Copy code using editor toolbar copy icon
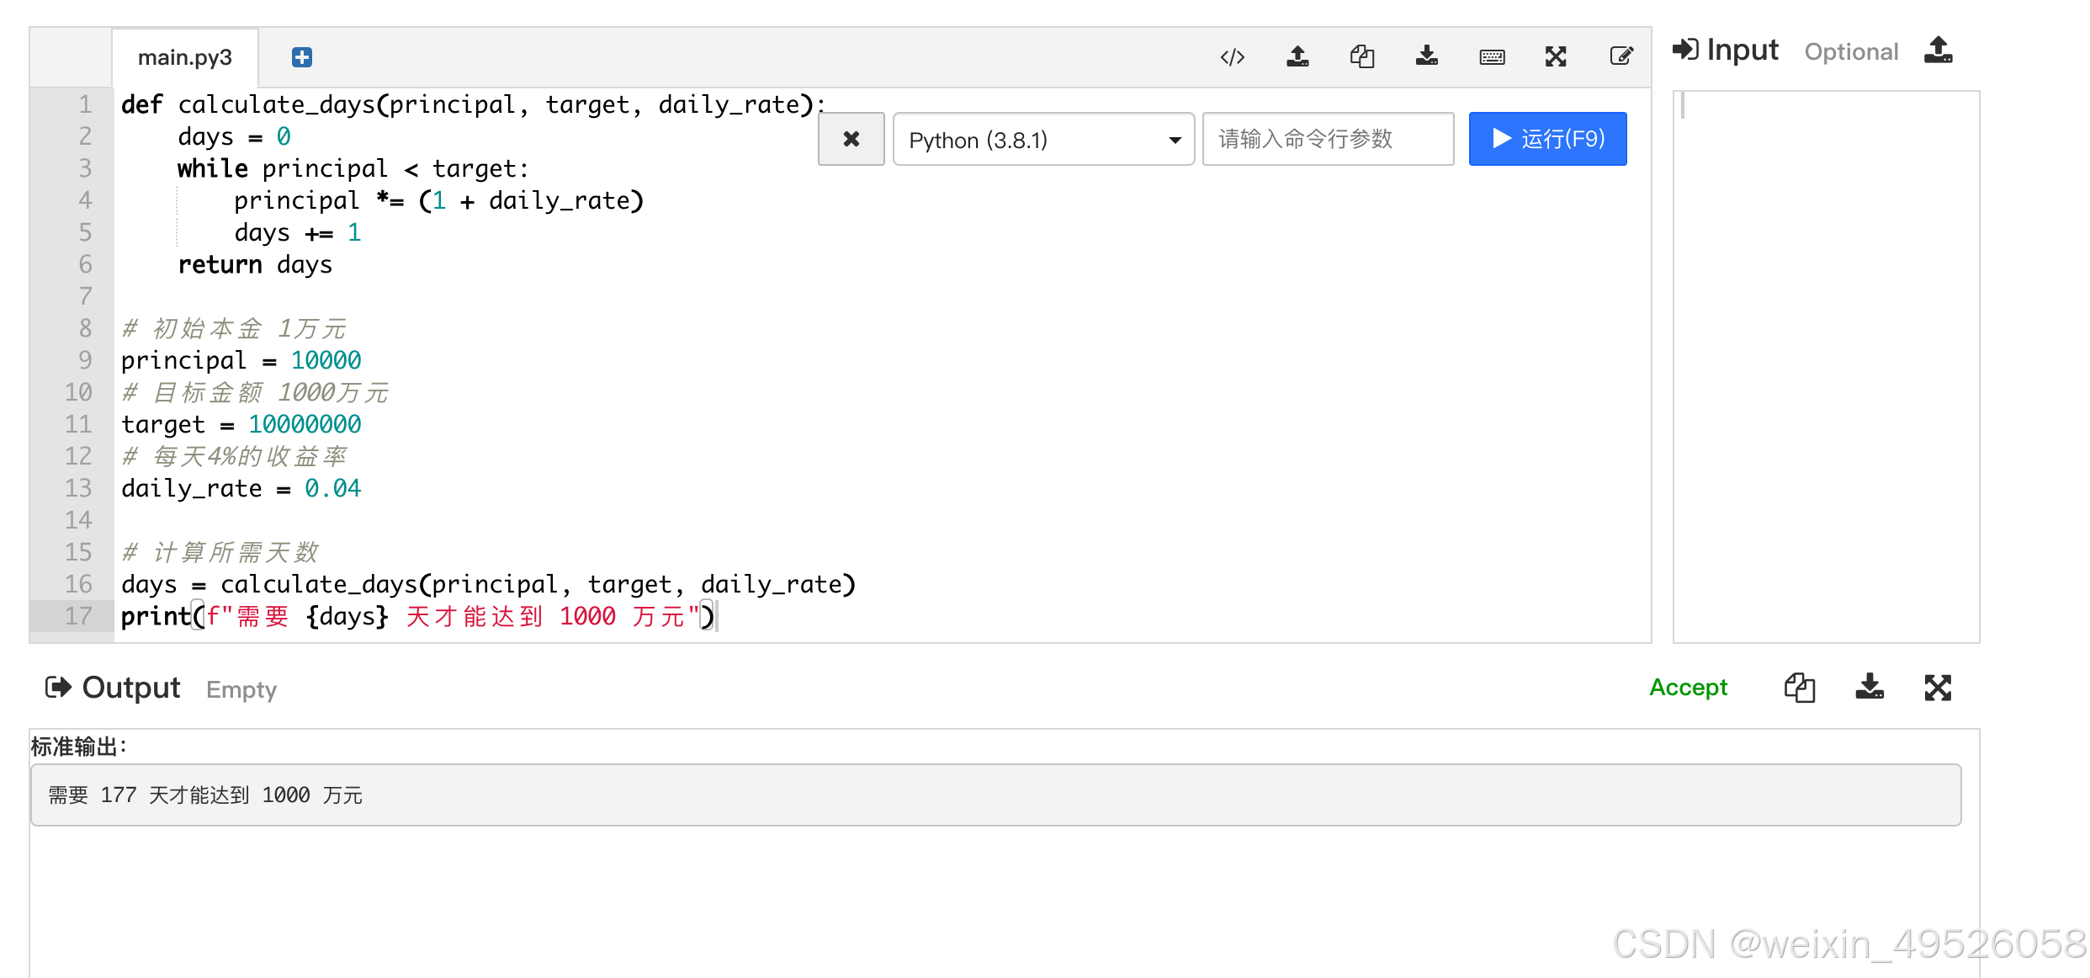Image resolution: width=2090 pixels, height=978 pixels. (1362, 57)
